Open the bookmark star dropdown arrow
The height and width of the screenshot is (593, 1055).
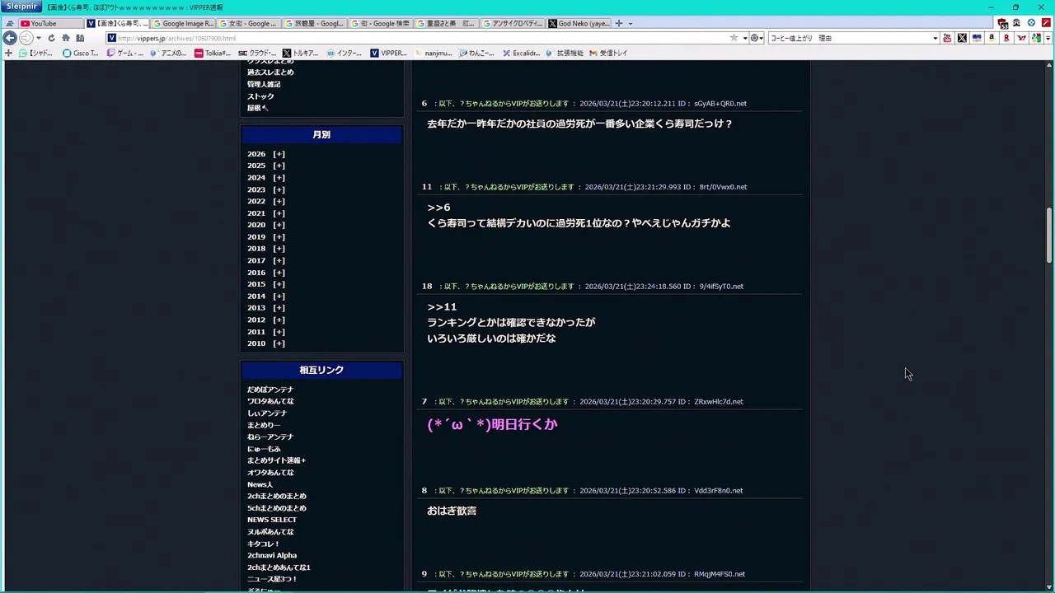(745, 38)
